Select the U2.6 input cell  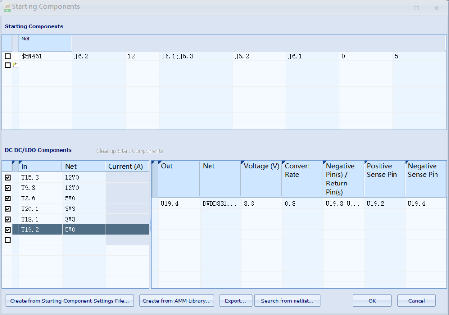(x=41, y=198)
